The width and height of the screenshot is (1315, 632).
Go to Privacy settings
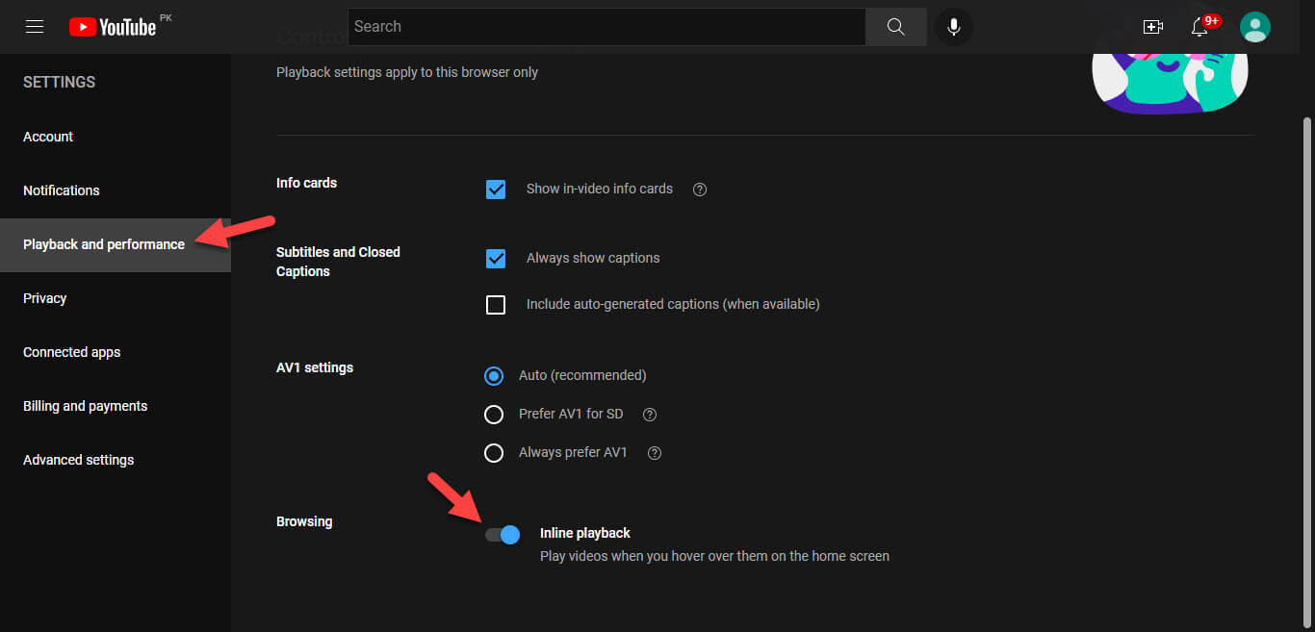pyautogui.click(x=45, y=298)
